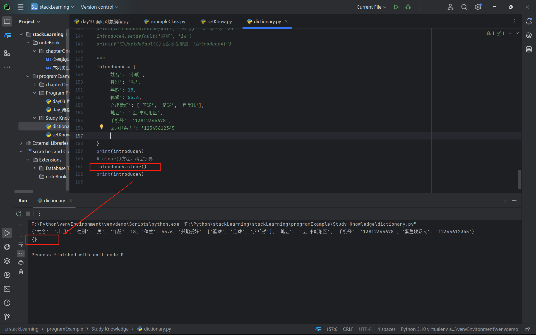Click the Python 3.10 virtualenv interpreter status
Viewport: 536px width, 335px height.
[x=459, y=329]
